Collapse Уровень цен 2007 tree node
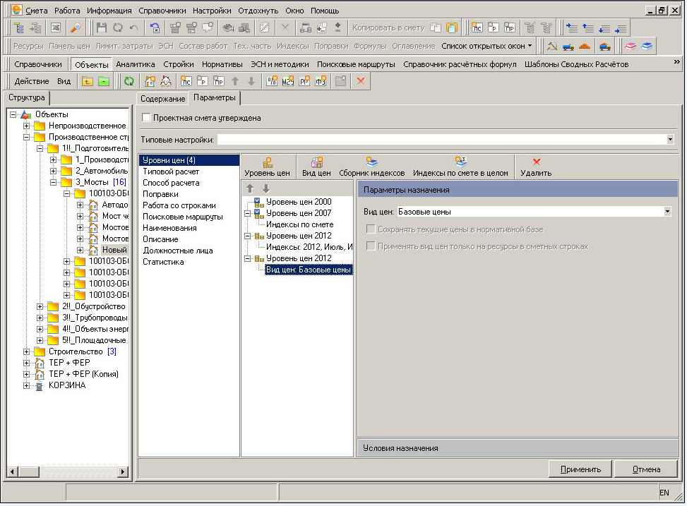The width and height of the screenshot is (687, 506). (248, 213)
